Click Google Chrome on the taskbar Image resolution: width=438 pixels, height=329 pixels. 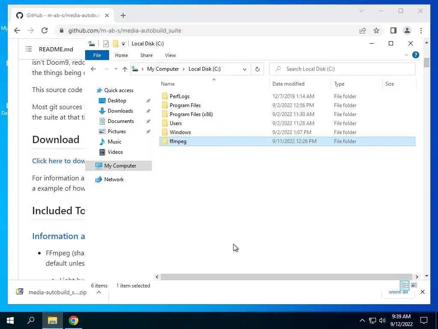74,320
